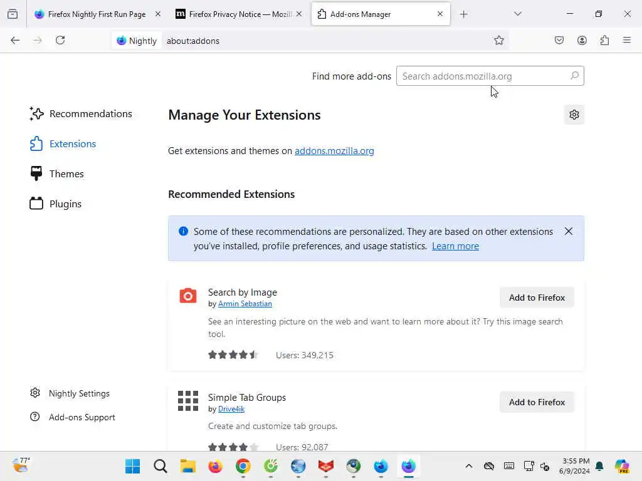Open Firefox Nightly taskbar icon
Image resolution: width=642 pixels, height=481 pixels.
pos(408,466)
